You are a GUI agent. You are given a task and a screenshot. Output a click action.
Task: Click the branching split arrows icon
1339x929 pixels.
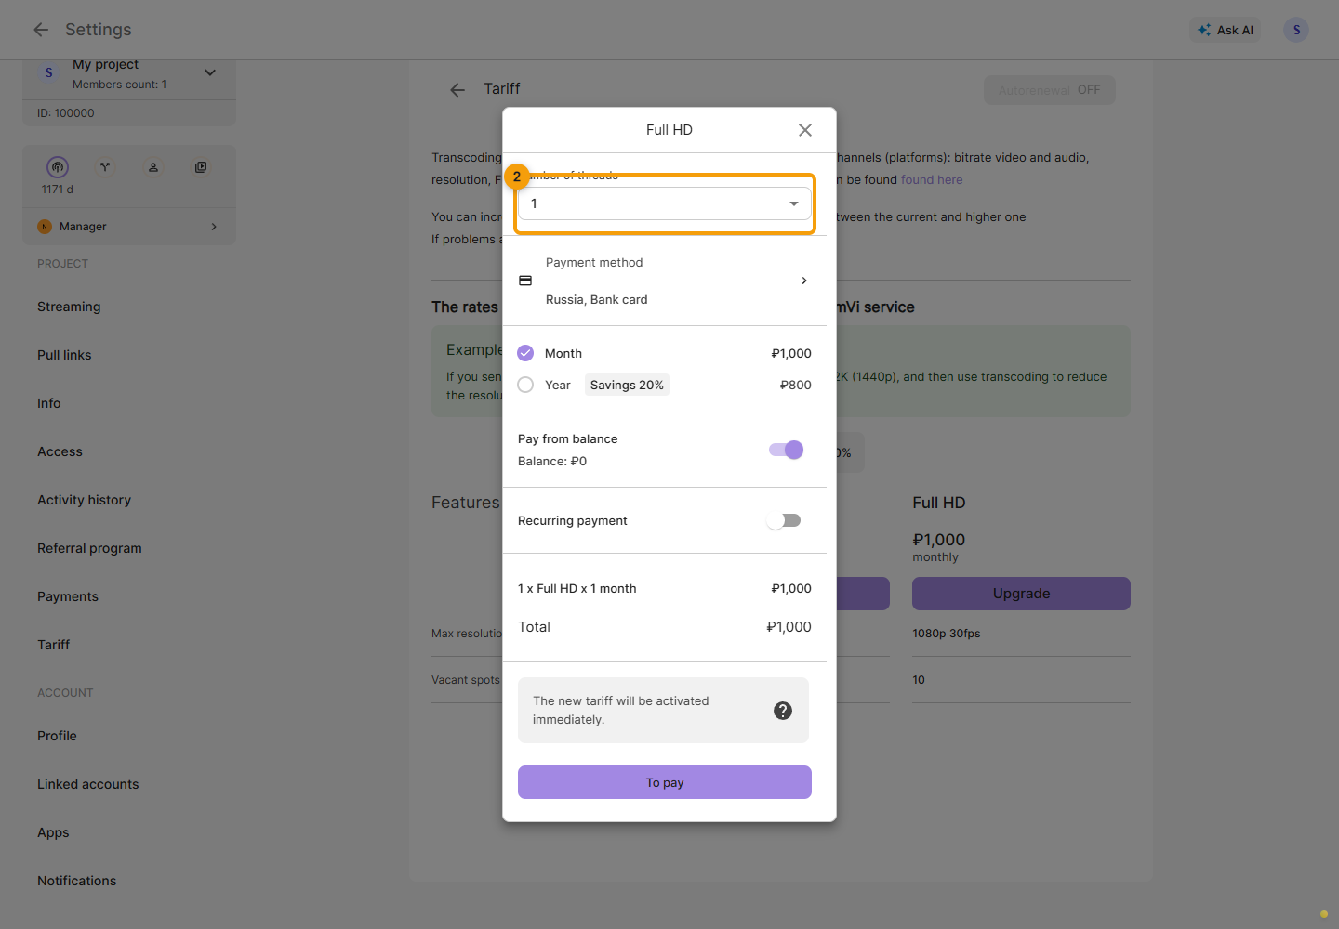(x=105, y=167)
